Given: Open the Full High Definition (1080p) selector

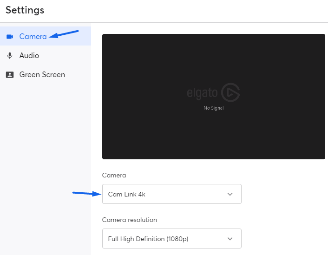Looking at the screenshot, I should [172, 238].
